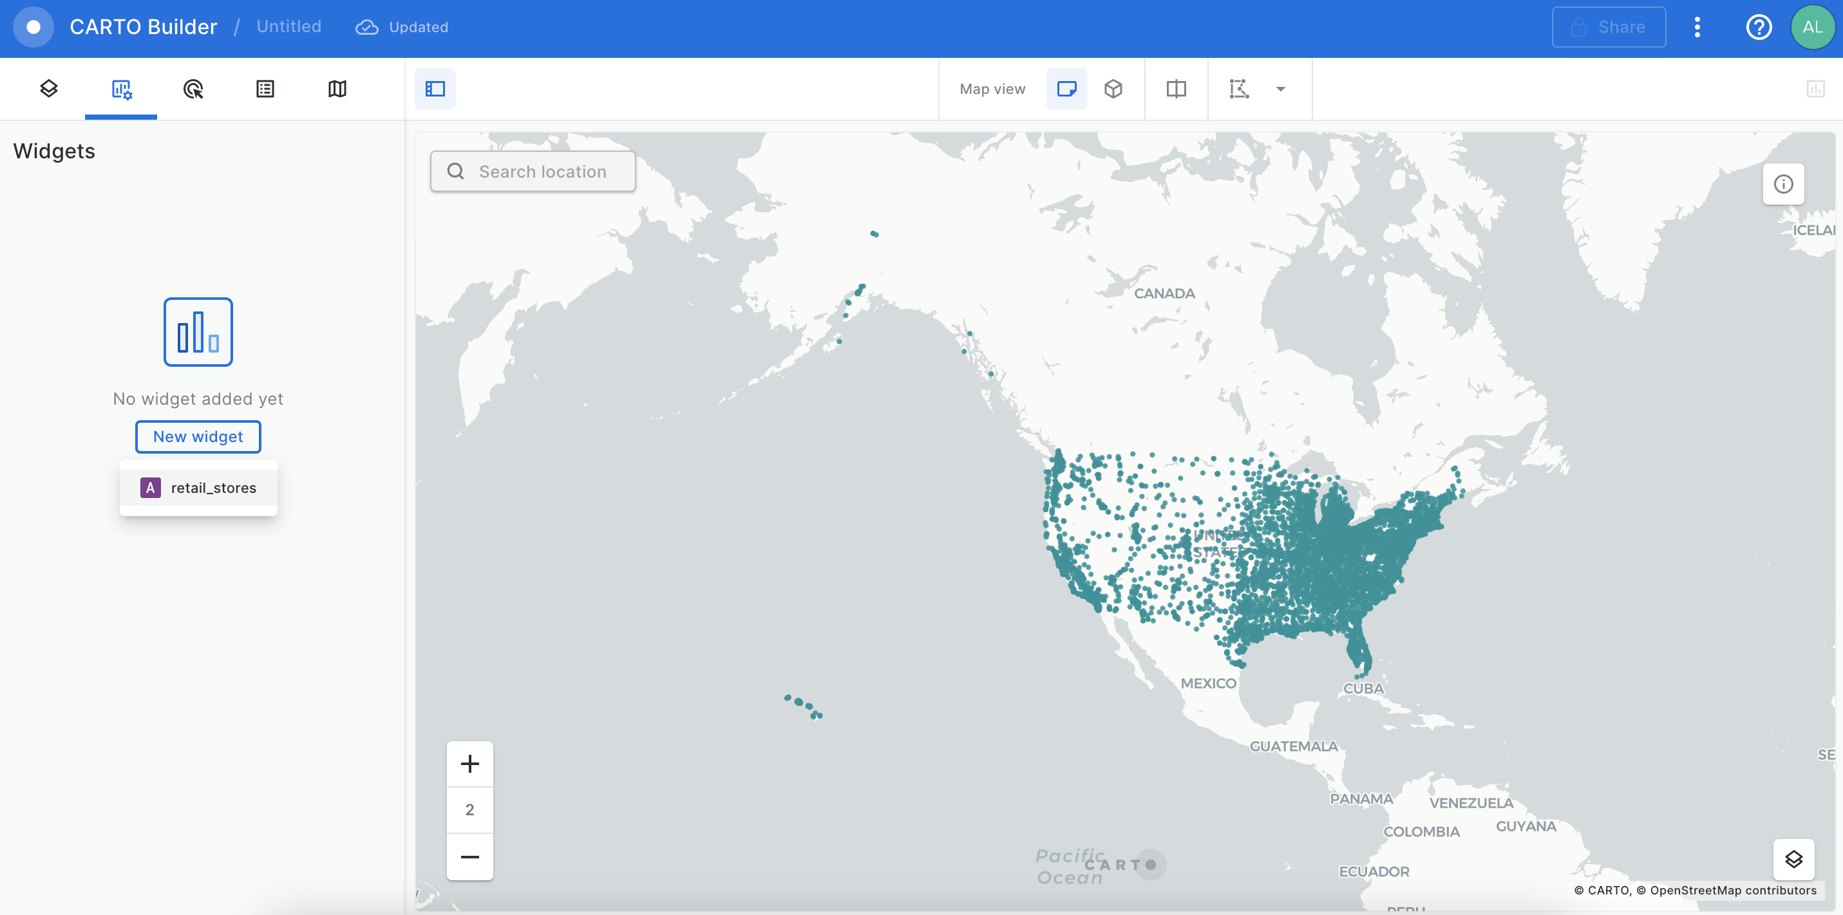The image size is (1843, 915).
Task: Enable split map view
Action: (x=1175, y=89)
